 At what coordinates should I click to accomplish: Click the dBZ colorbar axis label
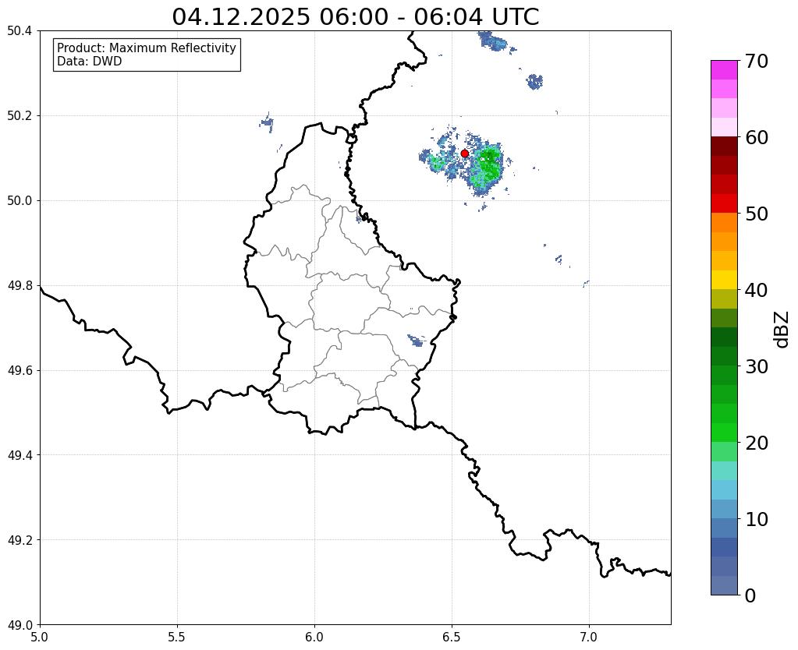[782, 330]
